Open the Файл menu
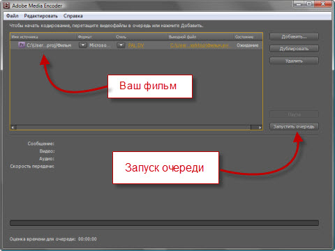335x251 pixels. (13, 16)
